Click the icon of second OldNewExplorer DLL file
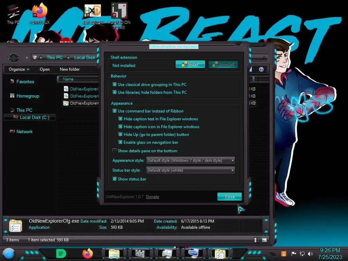This screenshot has height=261, width=348. (66, 96)
